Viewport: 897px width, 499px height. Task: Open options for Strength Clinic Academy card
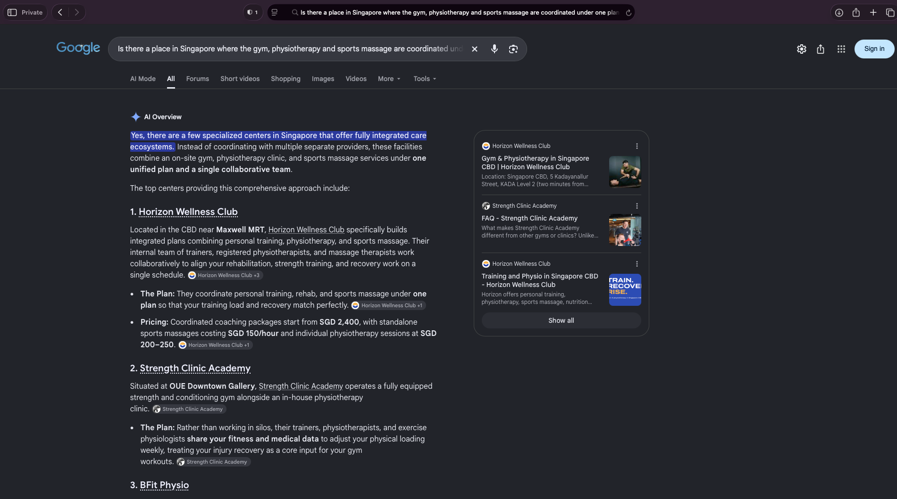point(637,206)
